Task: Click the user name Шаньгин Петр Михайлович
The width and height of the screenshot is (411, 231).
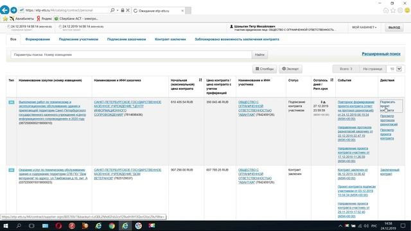Action: (x=254, y=26)
